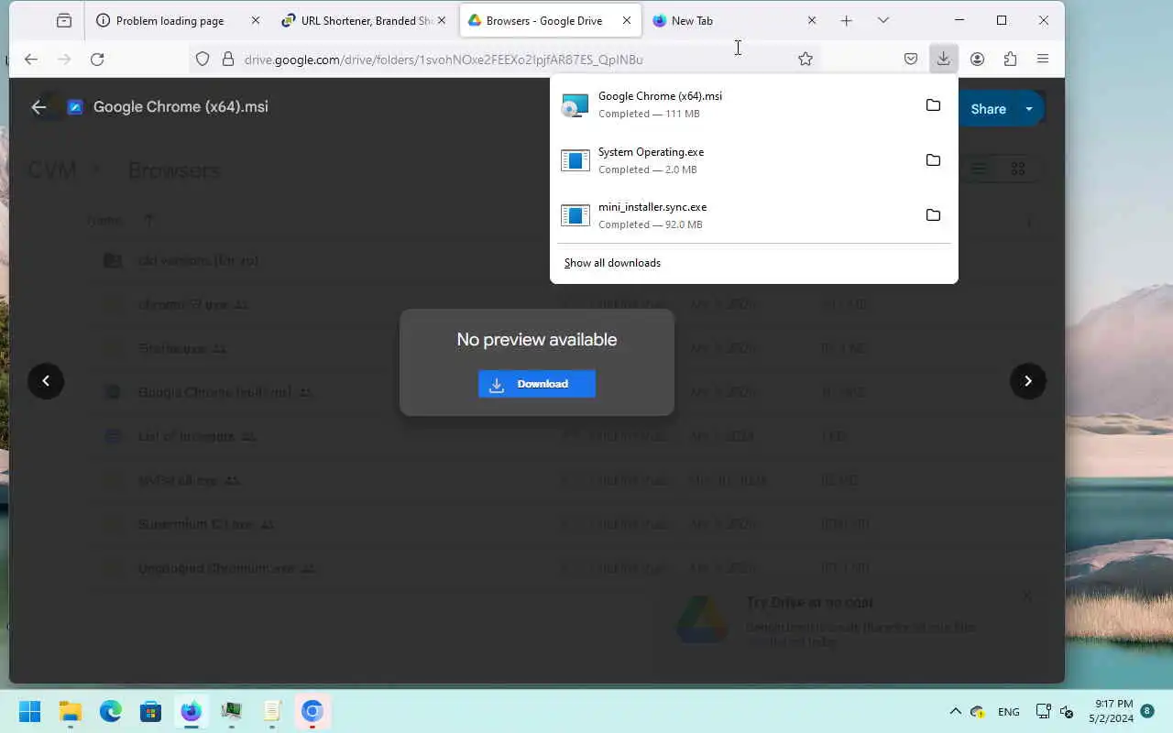
Task: Open the Extensions puzzle icon
Action: [1010, 59]
